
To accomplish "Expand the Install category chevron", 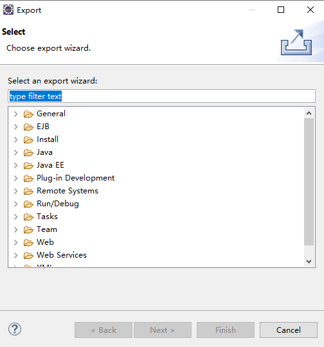I will [15, 139].
